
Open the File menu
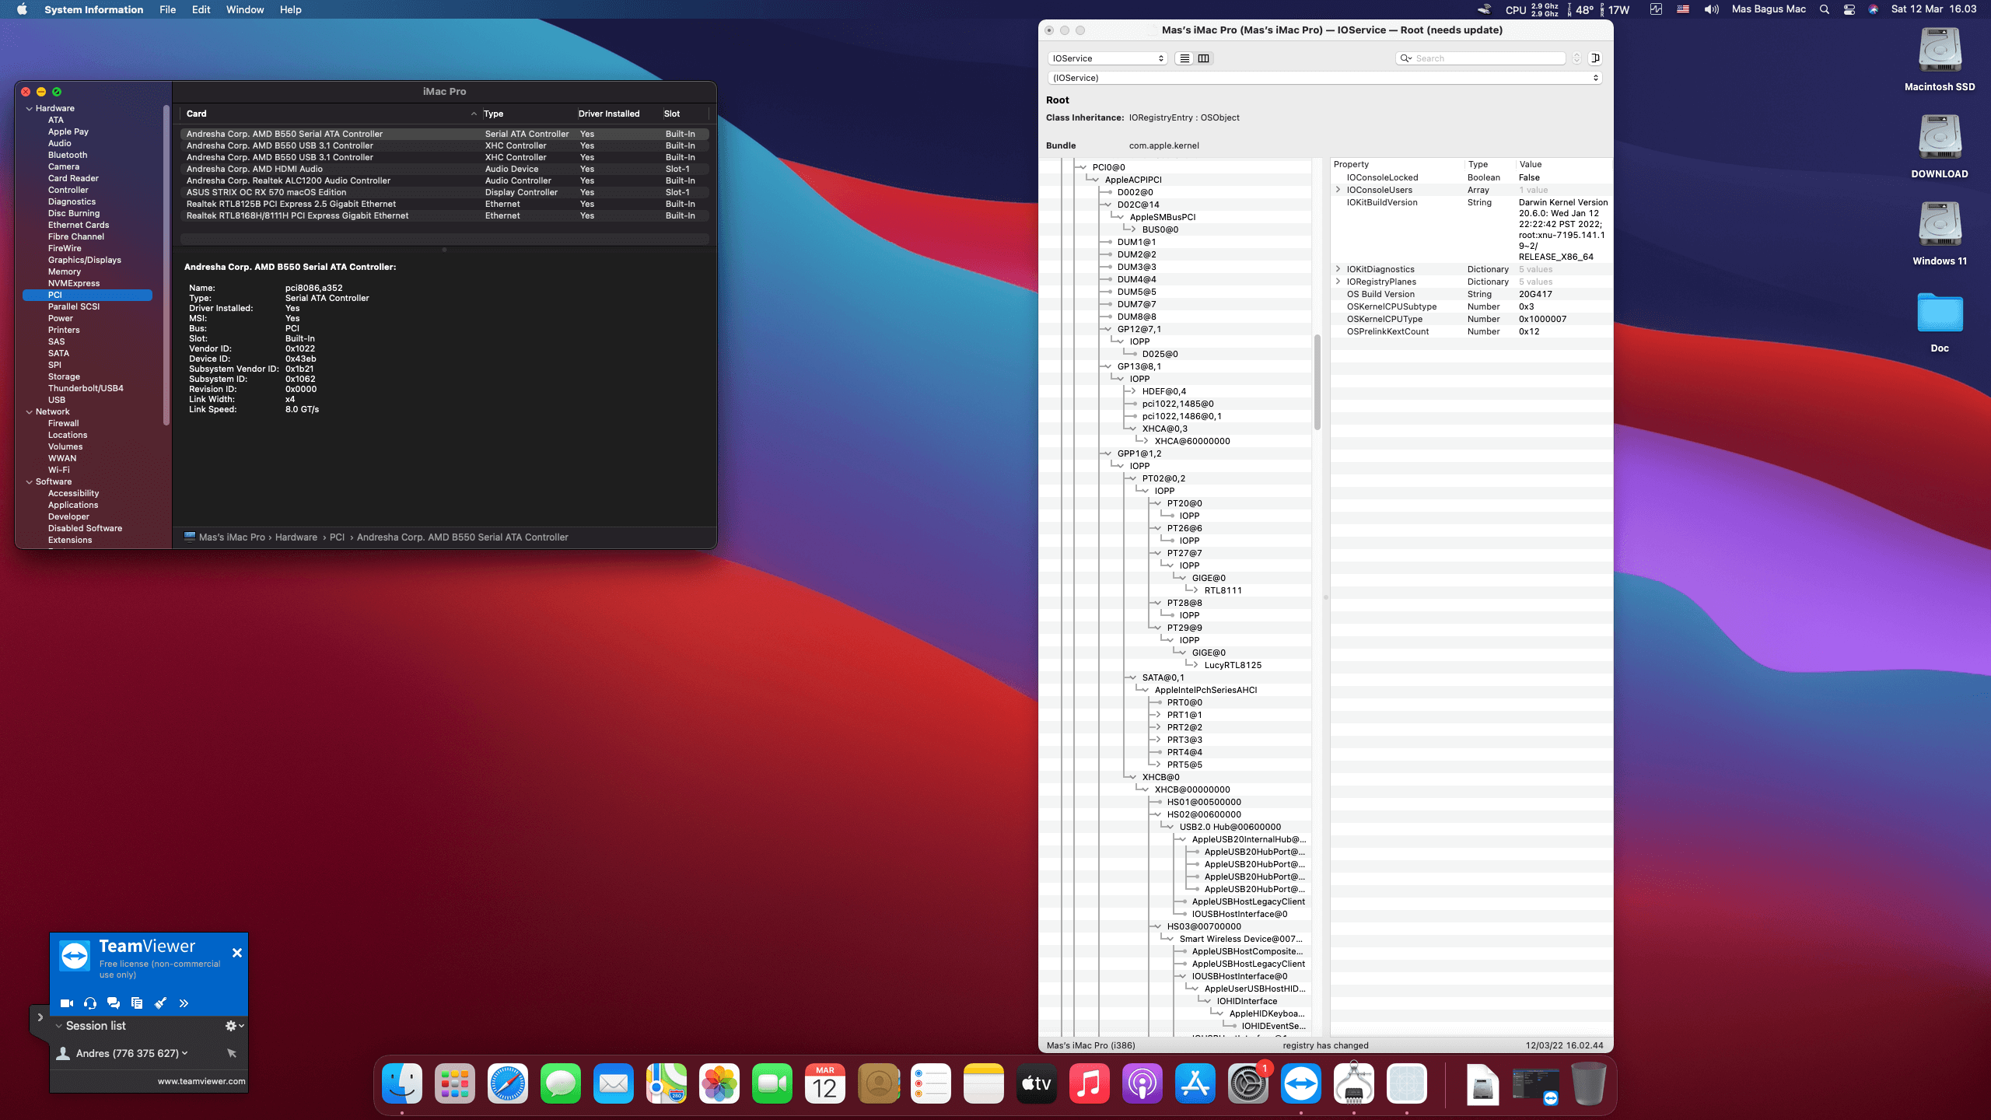click(167, 9)
